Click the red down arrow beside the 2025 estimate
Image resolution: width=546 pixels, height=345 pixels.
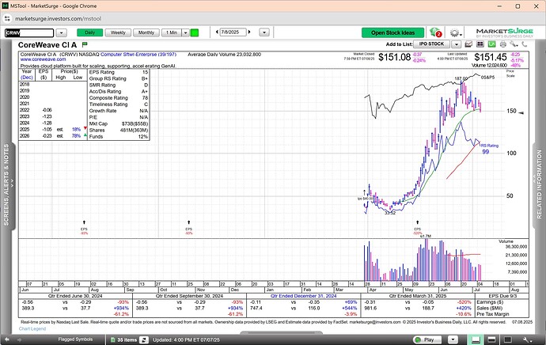coord(85,128)
